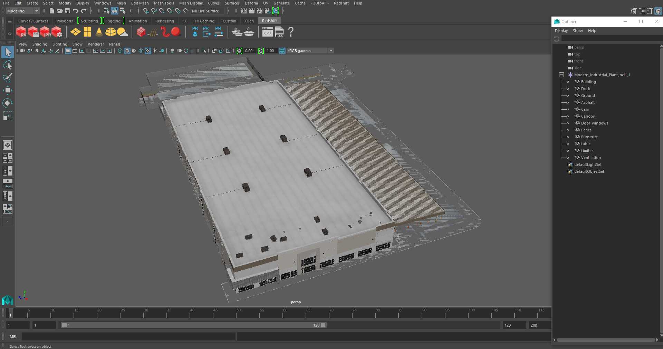Click the MEL command language button
Viewport: 663px width, 349px height.
[13, 337]
